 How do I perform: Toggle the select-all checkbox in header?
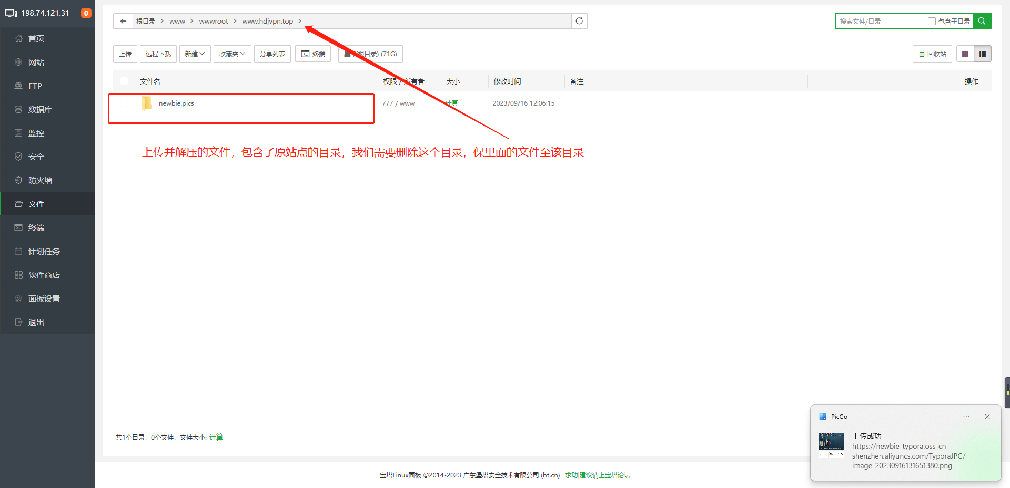coord(124,81)
